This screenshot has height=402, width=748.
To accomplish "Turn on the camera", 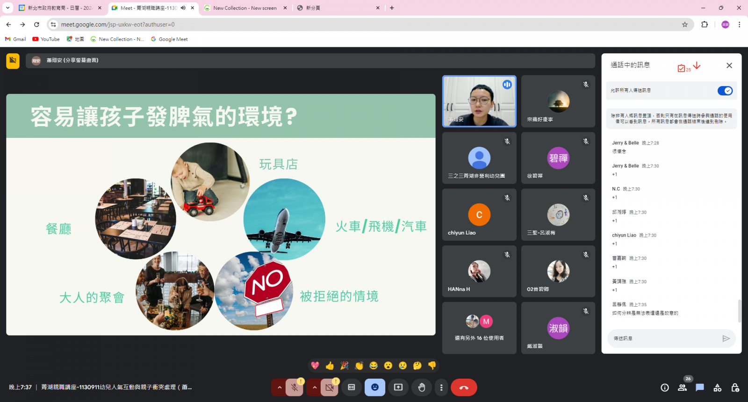I will point(330,388).
